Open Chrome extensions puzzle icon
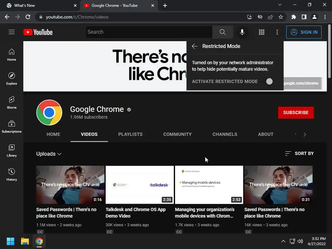The height and width of the screenshot is (249, 332). click(x=293, y=17)
